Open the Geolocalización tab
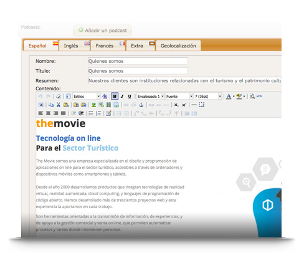The height and width of the screenshot is (253, 304). coord(178,45)
